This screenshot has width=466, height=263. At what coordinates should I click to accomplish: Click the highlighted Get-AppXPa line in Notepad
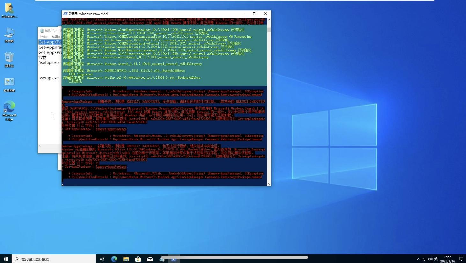click(50, 42)
